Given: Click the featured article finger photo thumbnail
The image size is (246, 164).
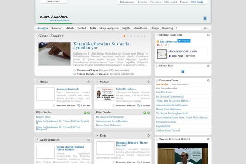Looking at the screenshot, I should click(x=54, y=54).
